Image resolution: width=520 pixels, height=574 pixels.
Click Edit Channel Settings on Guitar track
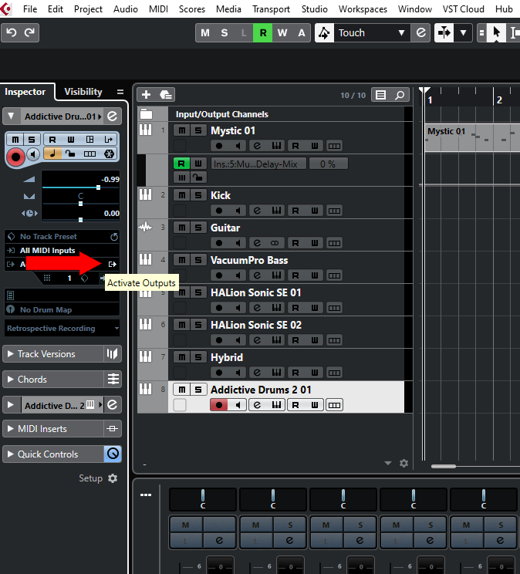click(x=257, y=243)
